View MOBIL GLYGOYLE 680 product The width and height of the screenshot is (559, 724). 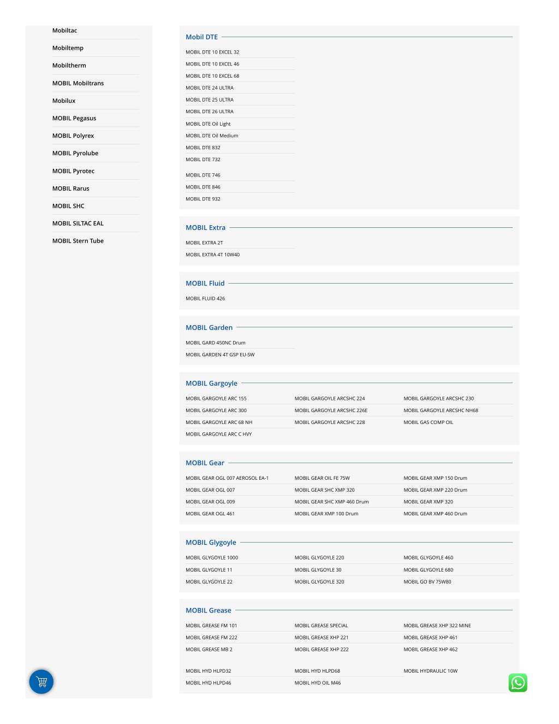tap(428, 570)
